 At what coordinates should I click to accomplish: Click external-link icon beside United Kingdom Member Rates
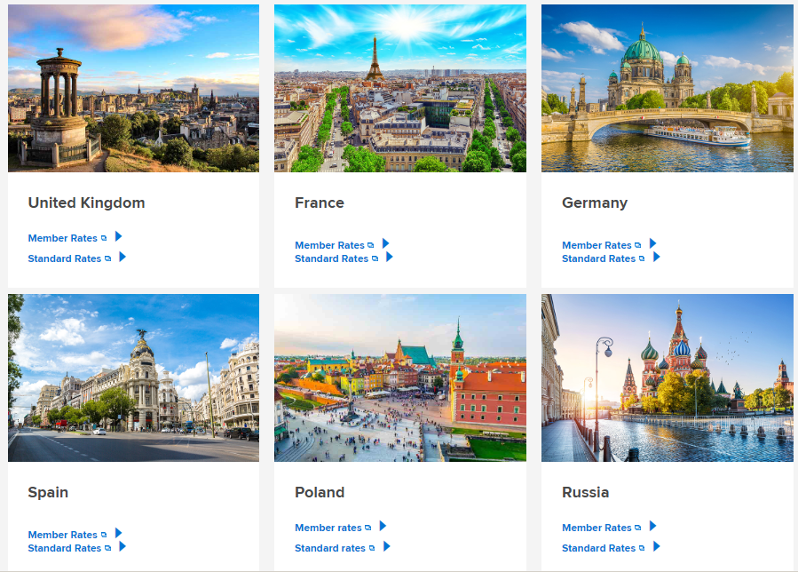(x=104, y=238)
